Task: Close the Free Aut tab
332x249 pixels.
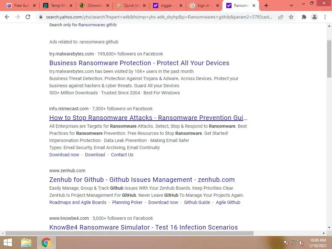Action: click(x=34, y=6)
